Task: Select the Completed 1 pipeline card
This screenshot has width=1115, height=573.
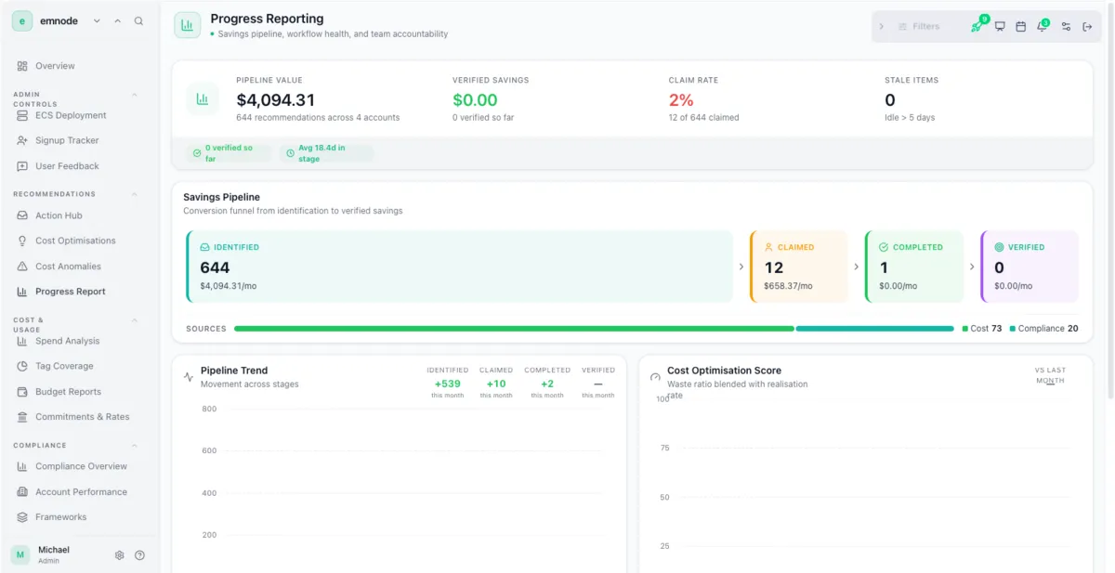Action: 914,267
